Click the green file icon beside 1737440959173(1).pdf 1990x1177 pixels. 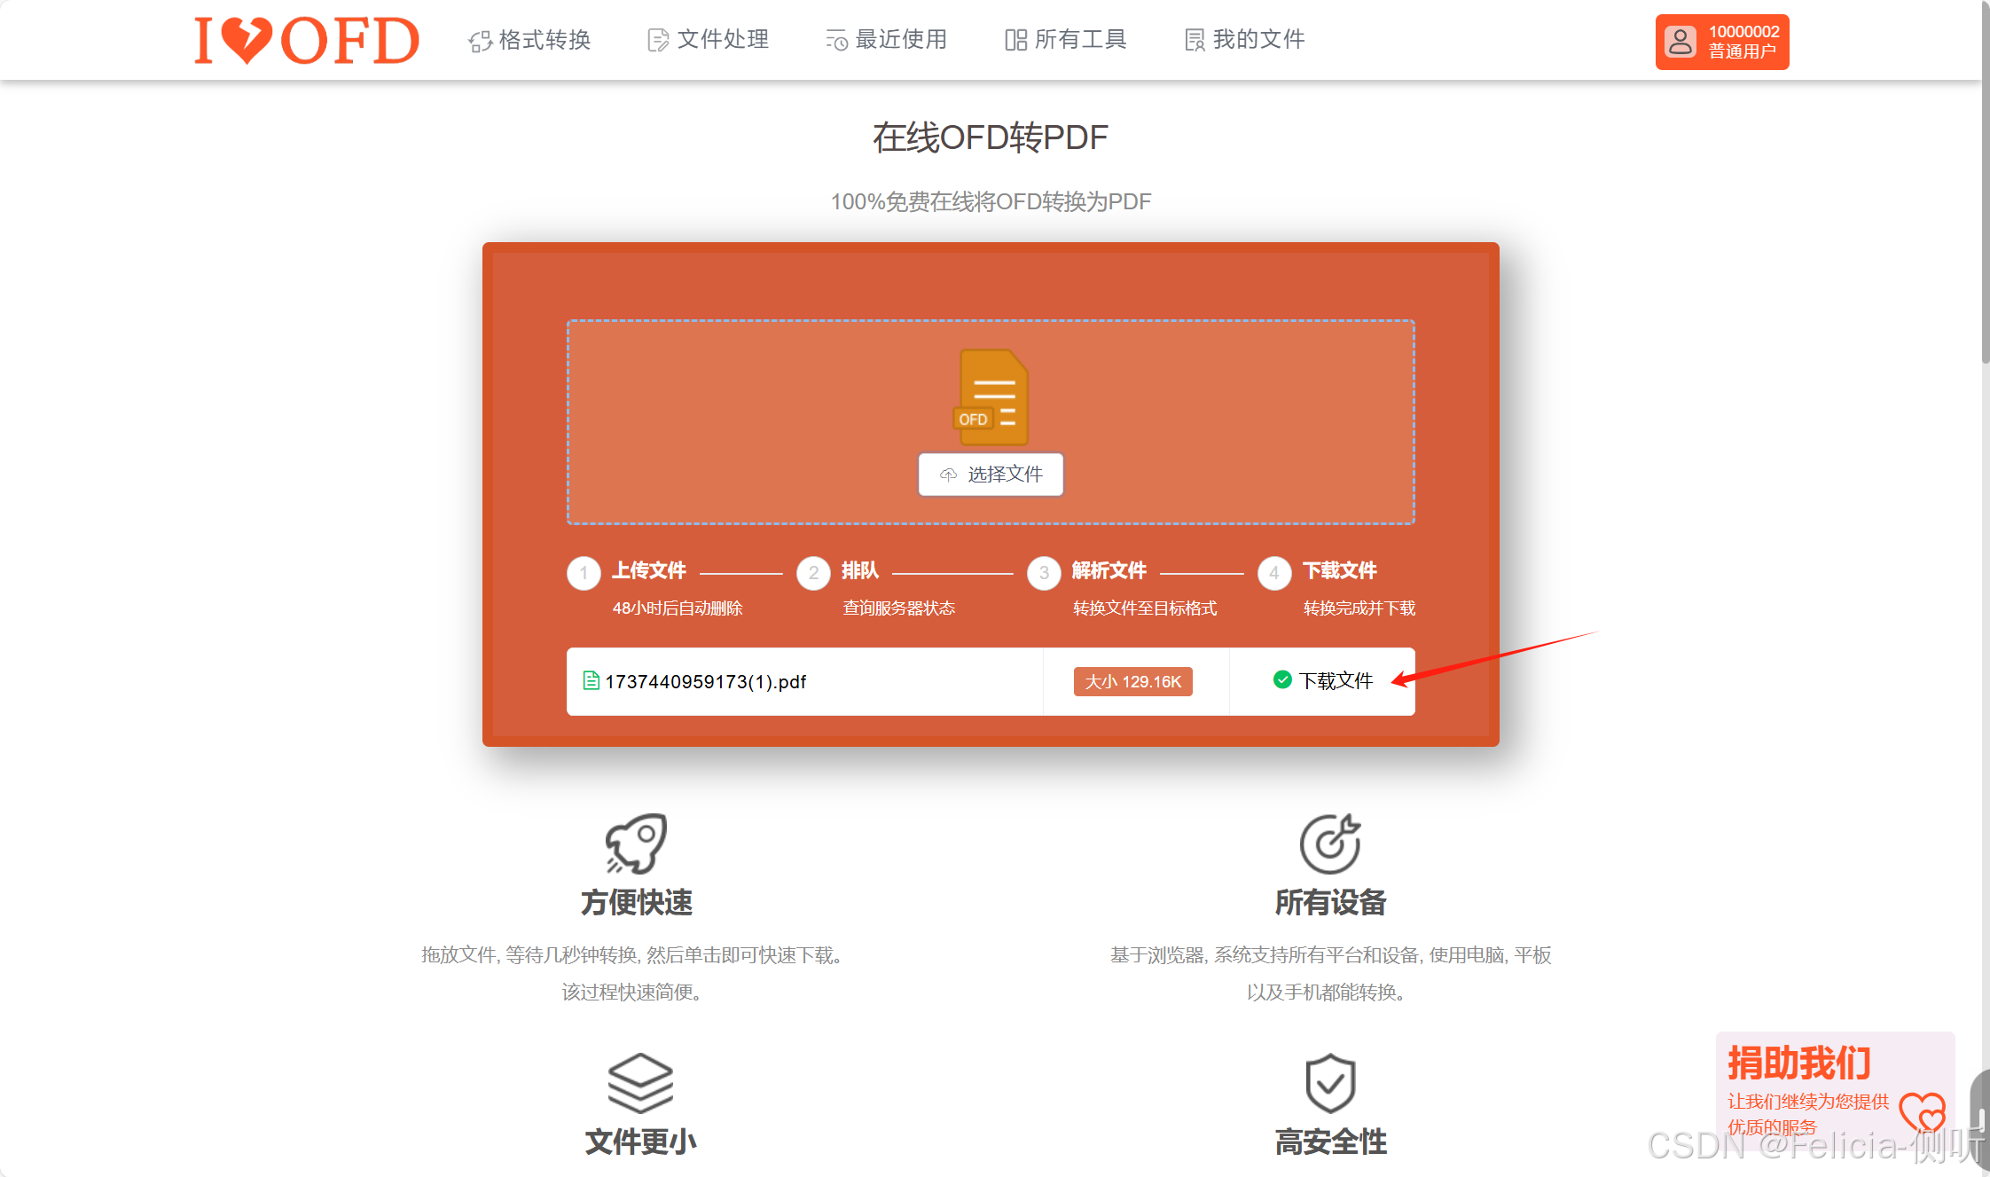[591, 680]
